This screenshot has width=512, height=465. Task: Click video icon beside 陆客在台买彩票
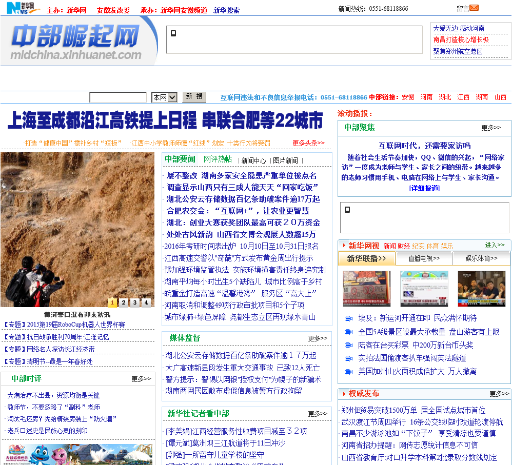click(x=348, y=345)
